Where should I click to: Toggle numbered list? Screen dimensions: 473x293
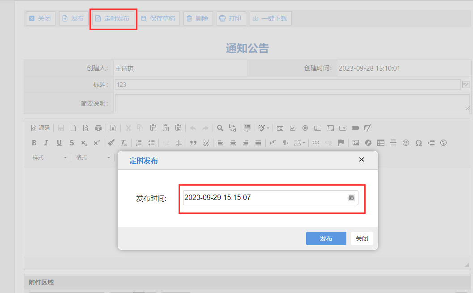(x=139, y=143)
